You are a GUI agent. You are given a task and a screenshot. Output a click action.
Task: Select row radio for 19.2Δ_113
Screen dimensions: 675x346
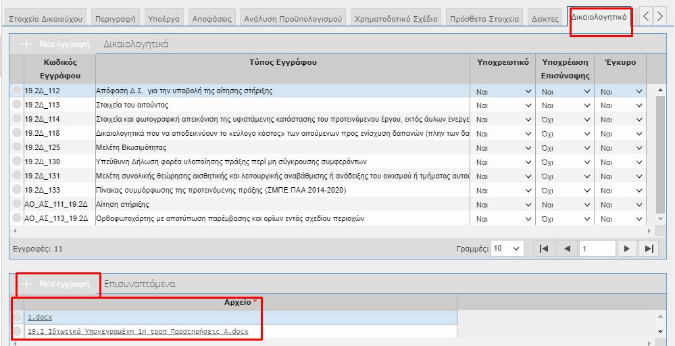point(16,105)
